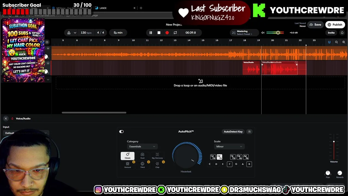Publish the project

tap(335, 25)
